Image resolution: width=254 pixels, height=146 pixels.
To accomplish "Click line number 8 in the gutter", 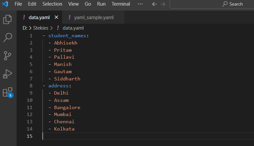I will [31, 86].
